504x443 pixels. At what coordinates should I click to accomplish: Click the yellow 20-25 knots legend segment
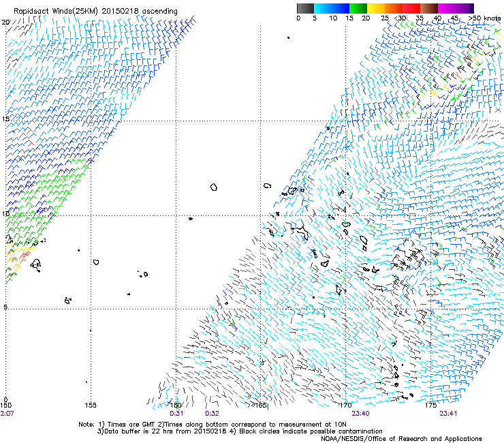click(376, 8)
